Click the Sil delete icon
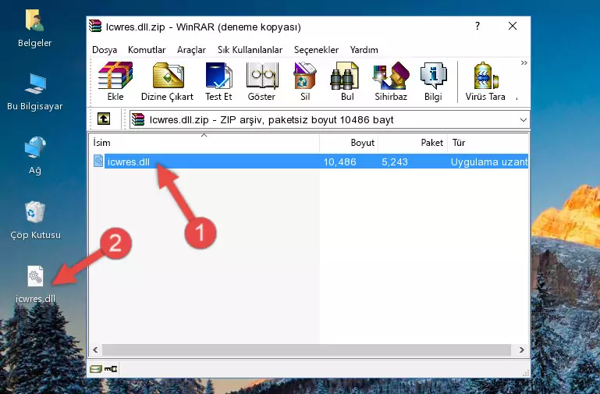 pos(305,81)
